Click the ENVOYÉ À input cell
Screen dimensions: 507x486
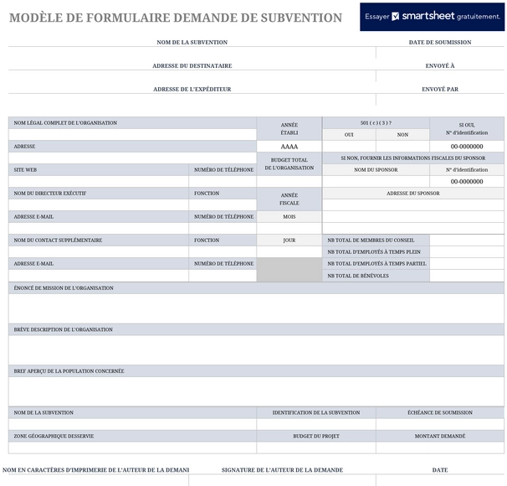pos(440,75)
